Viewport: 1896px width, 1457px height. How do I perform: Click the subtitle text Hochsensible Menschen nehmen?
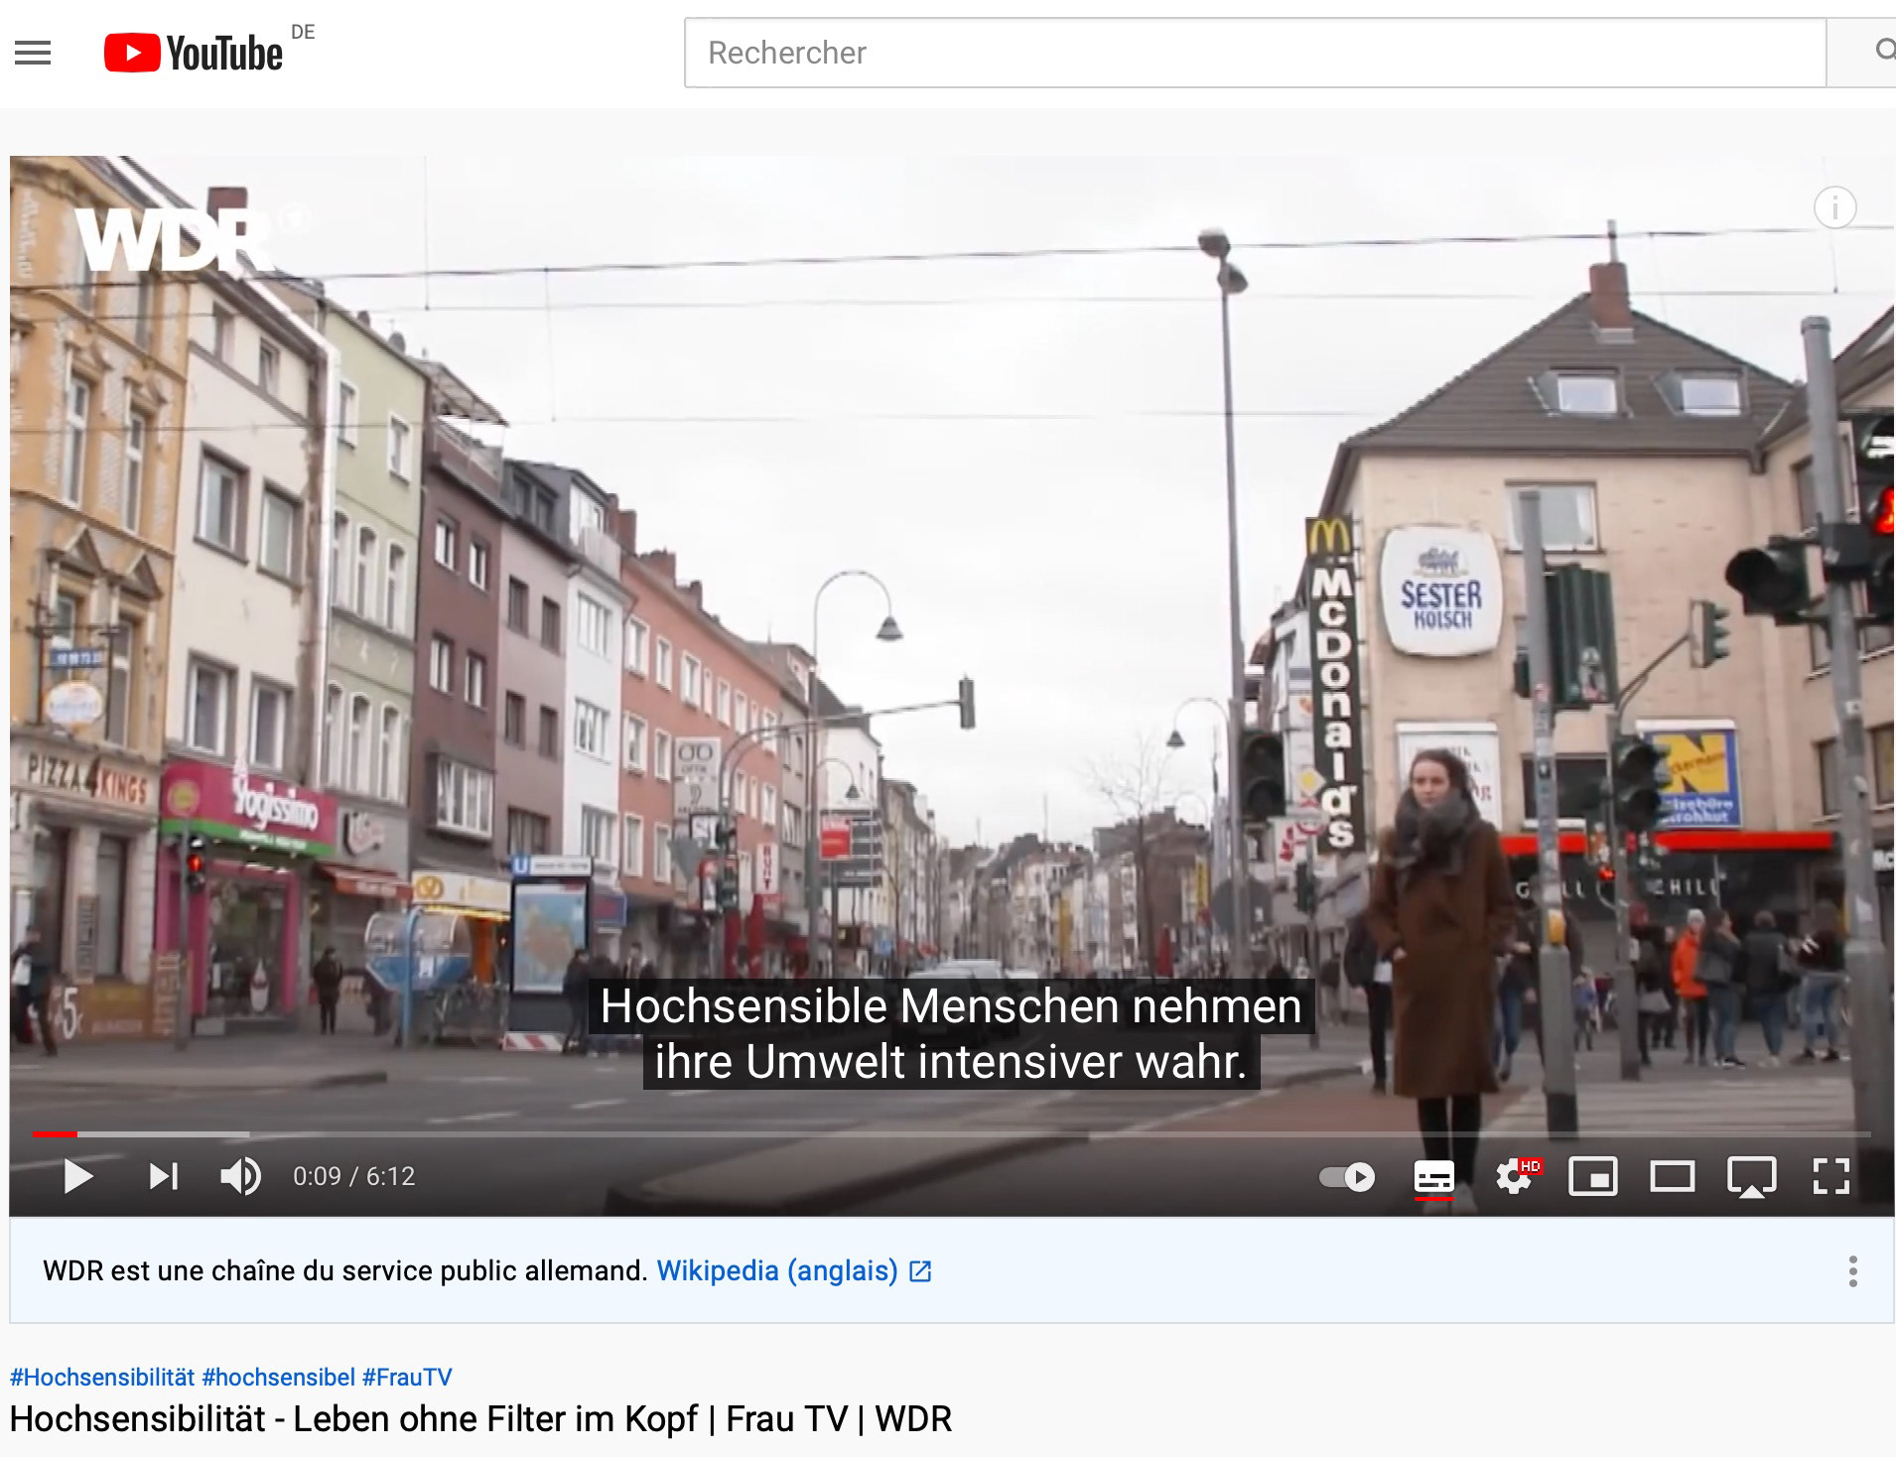coord(951,1006)
